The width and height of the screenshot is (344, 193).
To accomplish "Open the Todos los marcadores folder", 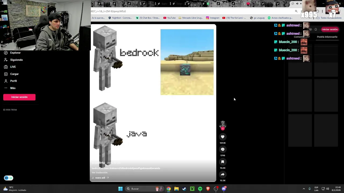I will click(x=329, y=18).
